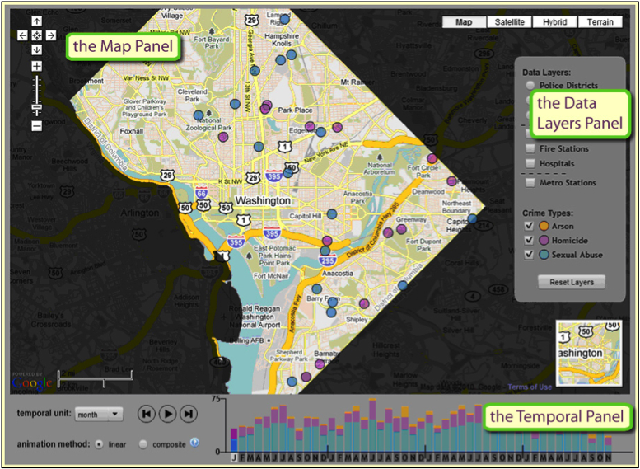This screenshot has height=469, width=640.
Task: Zoom out using the minus button
Action: click(36, 126)
